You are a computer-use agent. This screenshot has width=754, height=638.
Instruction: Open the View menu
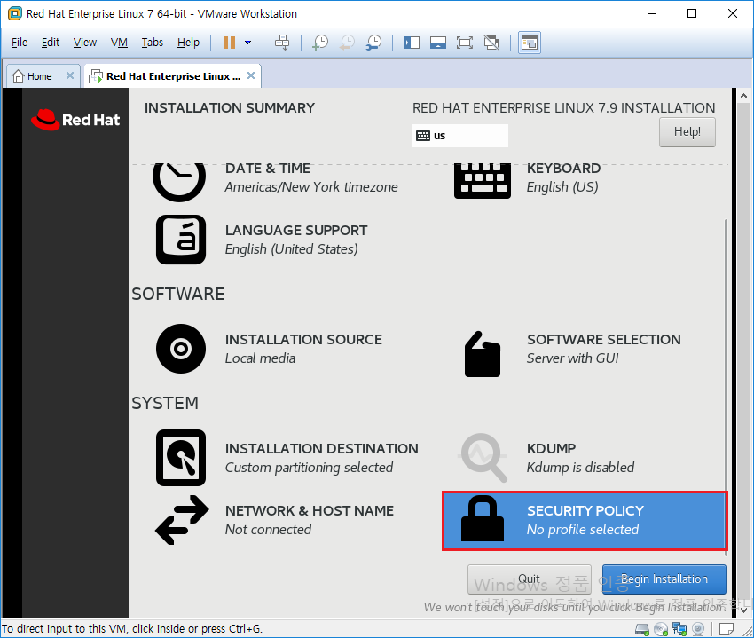(85, 43)
